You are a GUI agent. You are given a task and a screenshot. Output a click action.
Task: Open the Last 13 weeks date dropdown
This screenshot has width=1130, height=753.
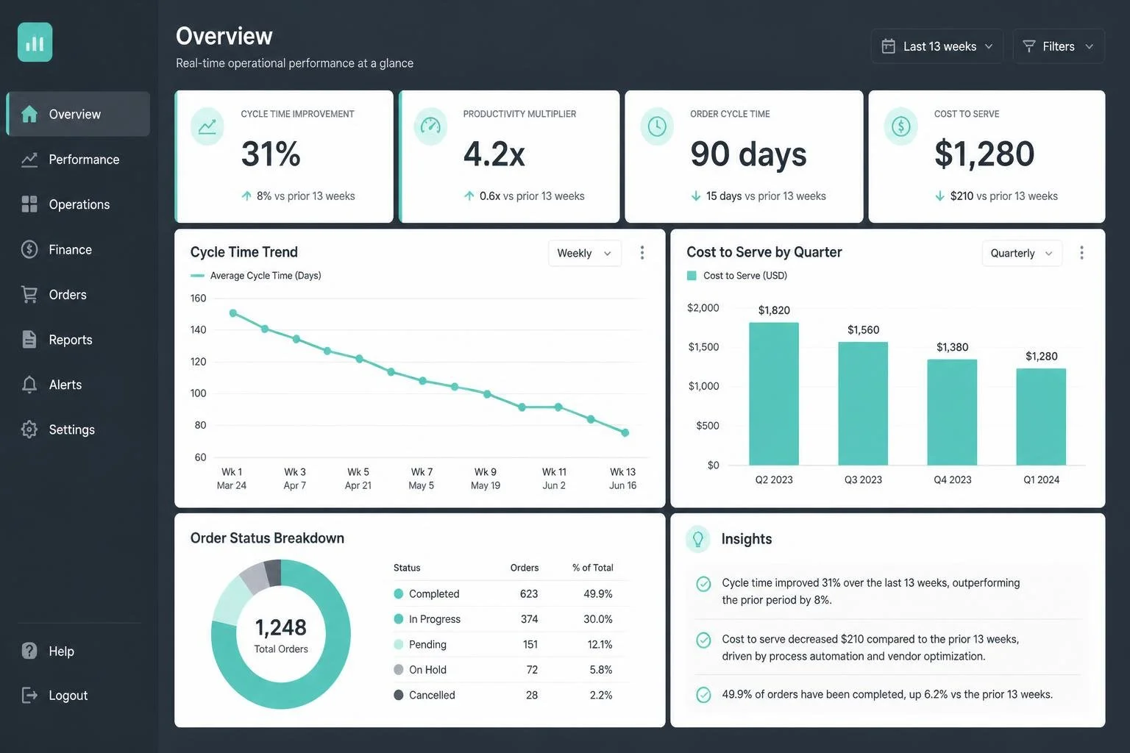(937, 46)
